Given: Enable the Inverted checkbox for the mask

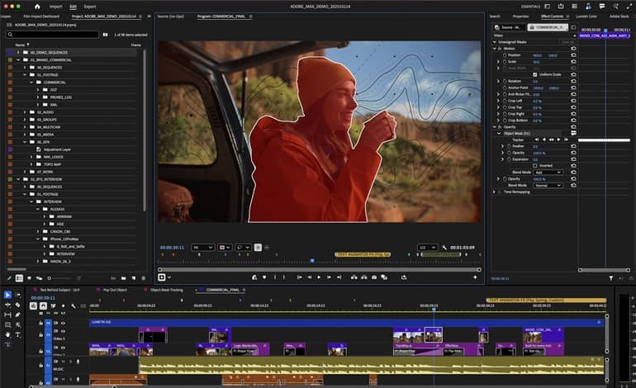Looking at the screenshot, I should pos(535,165).
